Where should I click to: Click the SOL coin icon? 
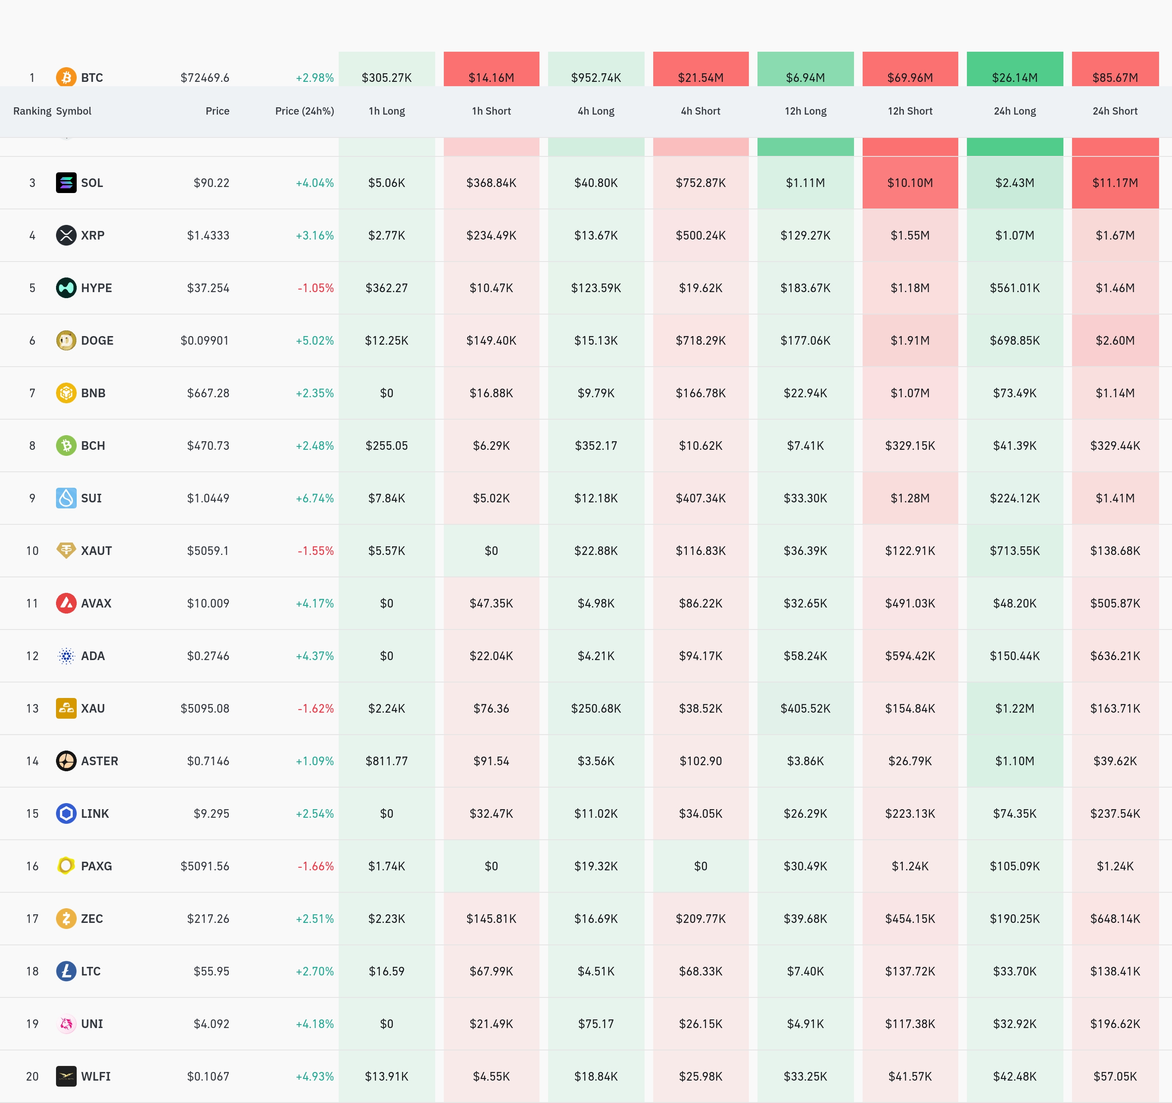(x=66, y=183)
